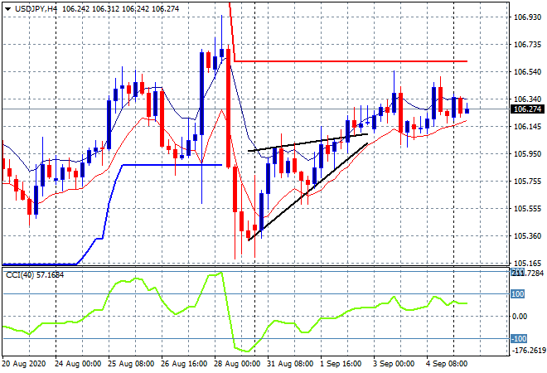
Task: Select the USDJPY,H4 chart title text
Action: click(36, 9)
